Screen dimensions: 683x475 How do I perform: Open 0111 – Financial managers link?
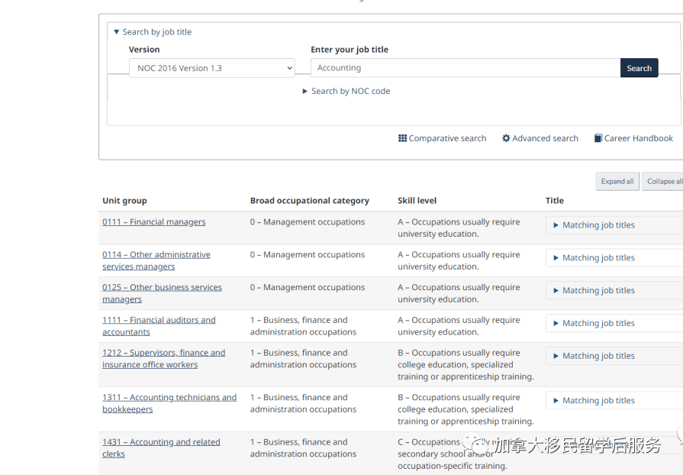point(153,222)
